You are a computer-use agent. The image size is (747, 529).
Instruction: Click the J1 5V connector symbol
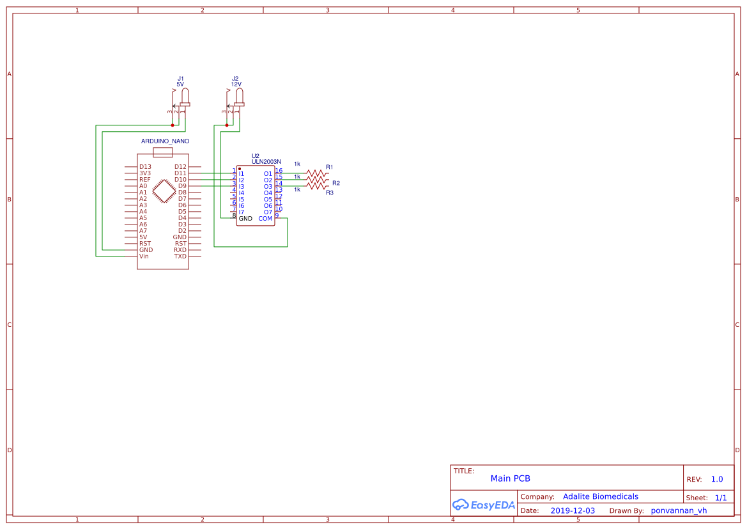(180, 101)
